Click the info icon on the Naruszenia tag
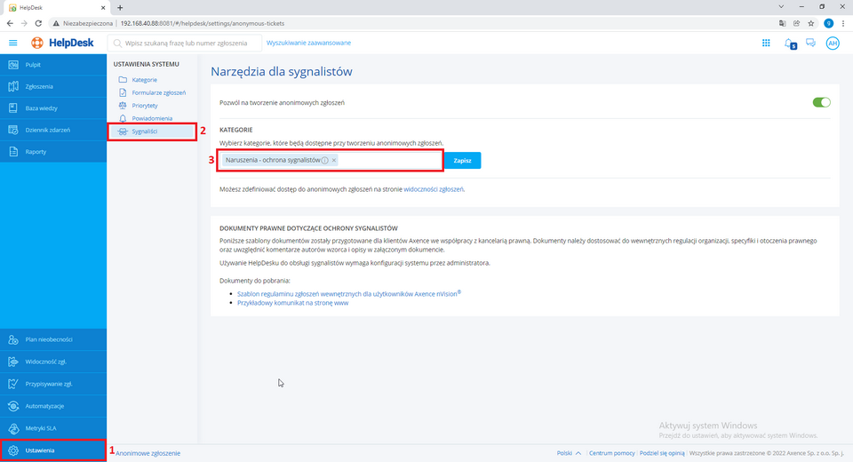The image size is (853, 462). [x=324, y=160]
